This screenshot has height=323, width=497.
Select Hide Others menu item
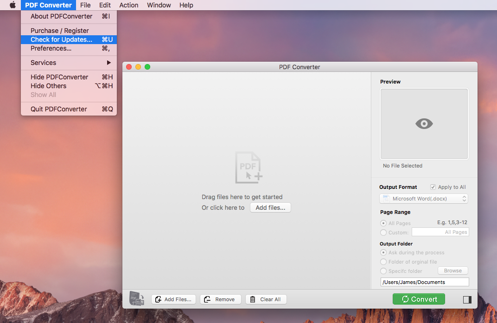pos(69,86)
